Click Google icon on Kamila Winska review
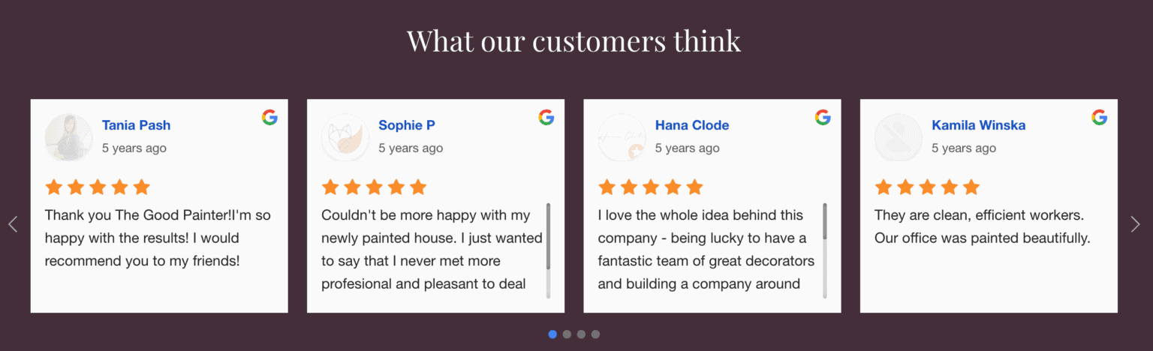 click(1100, 117)
